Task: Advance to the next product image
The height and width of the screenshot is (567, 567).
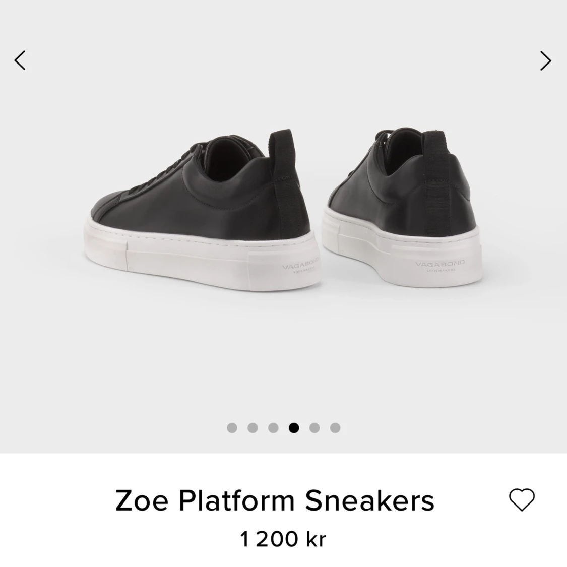Action: pyautogui.click(x=546, y=60)
